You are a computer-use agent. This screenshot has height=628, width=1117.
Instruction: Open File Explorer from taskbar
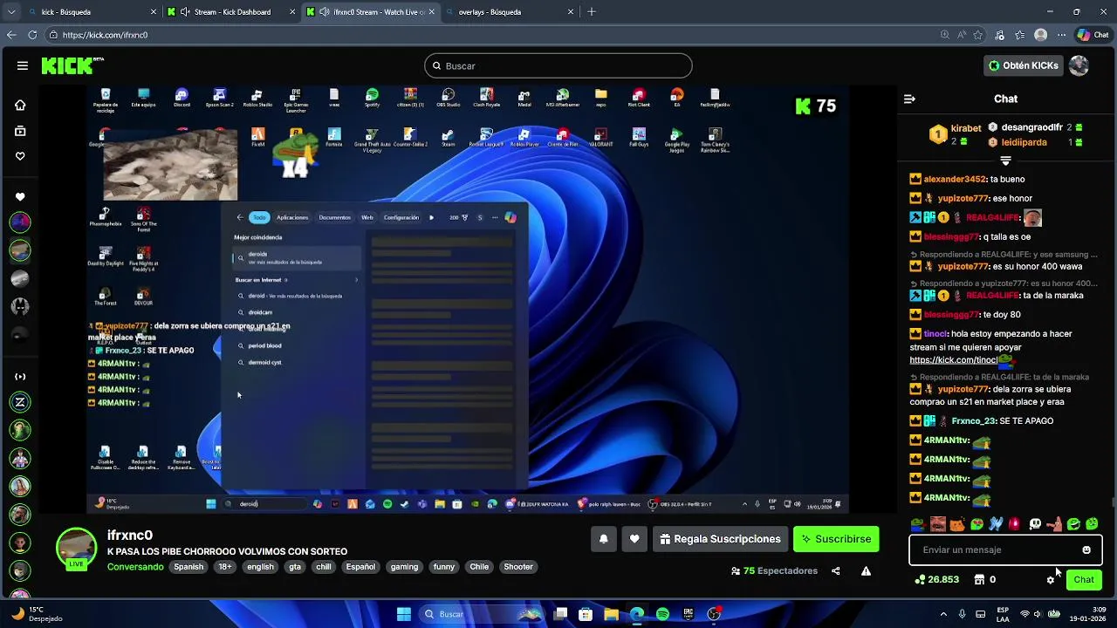(x=611, y=614)
